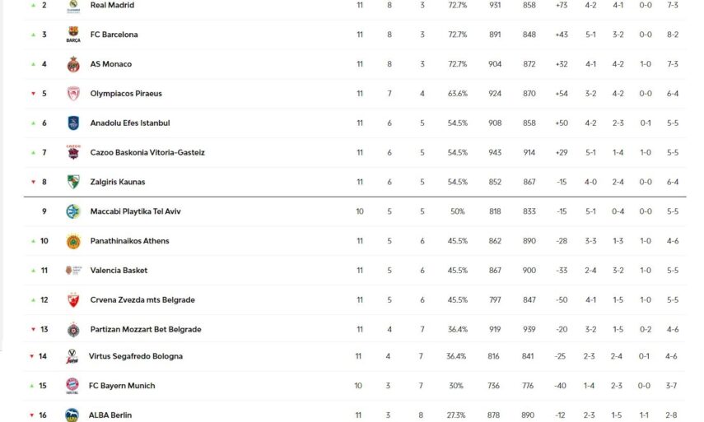Click the Panathinaikos Athens logo

coord(72,241)
